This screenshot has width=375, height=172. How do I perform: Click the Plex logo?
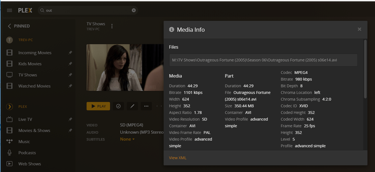[x=25, y=10]
